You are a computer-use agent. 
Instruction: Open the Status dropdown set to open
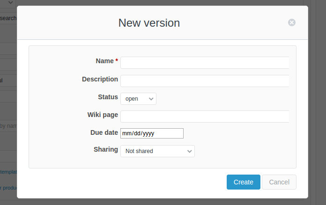[138, 99]
